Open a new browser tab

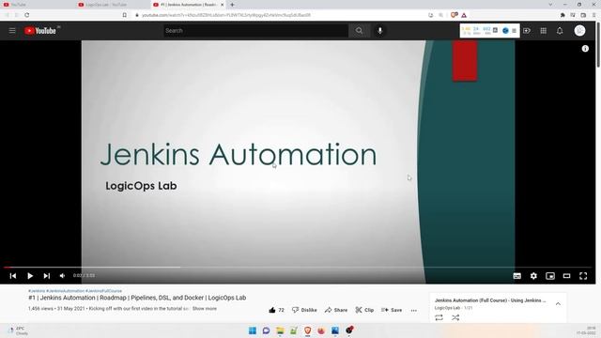pyautogui.click(x=232, y=5)
